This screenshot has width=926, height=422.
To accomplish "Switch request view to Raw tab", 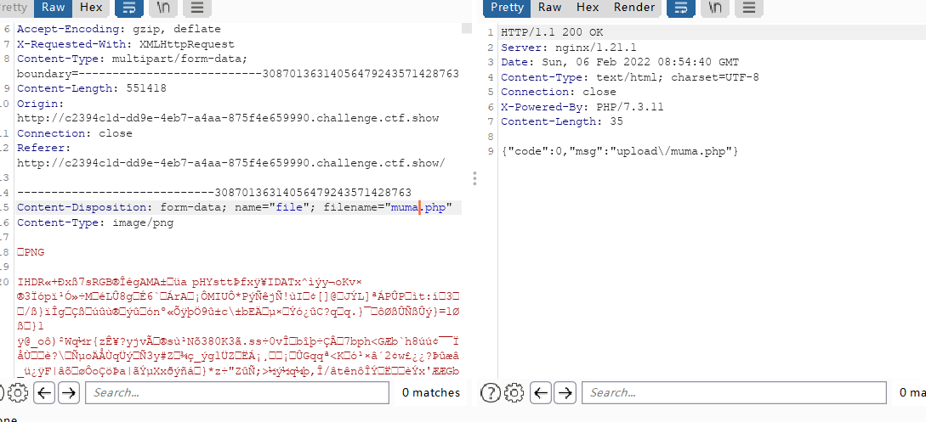I will pyautogui.click(x=54, y=8).
